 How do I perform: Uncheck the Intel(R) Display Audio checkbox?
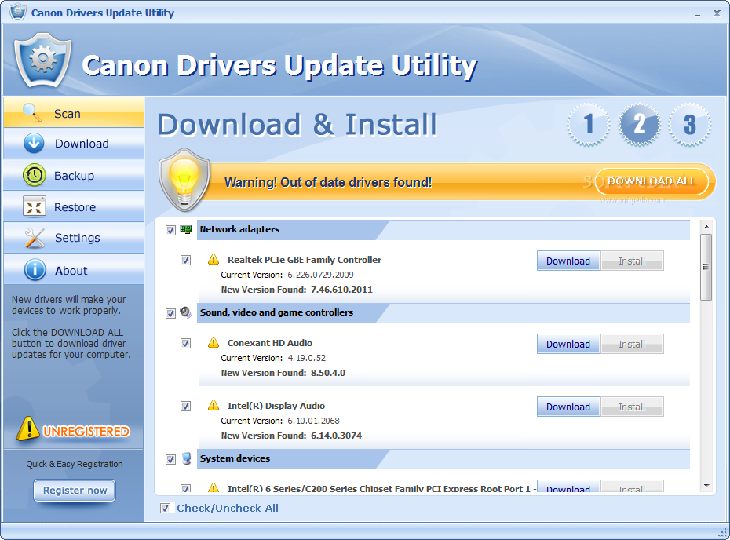[185, 406]
